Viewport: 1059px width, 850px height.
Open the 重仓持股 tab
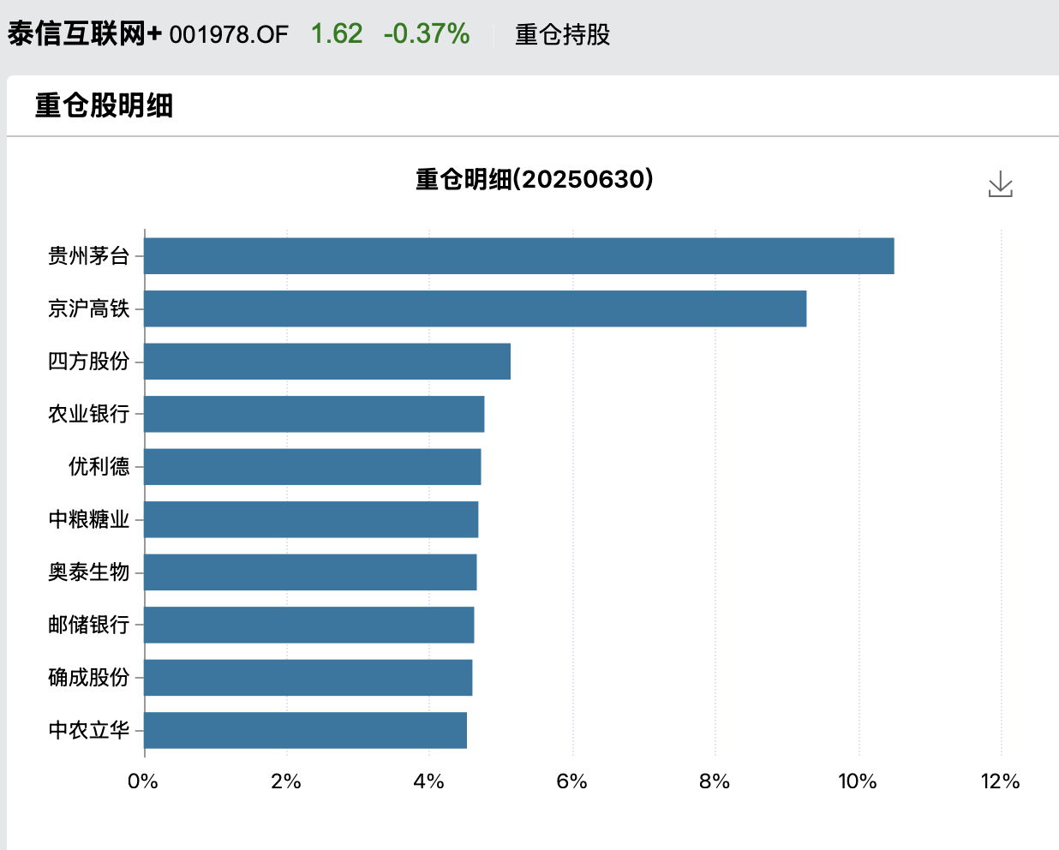pyautogui.click(x=562, y=34)
